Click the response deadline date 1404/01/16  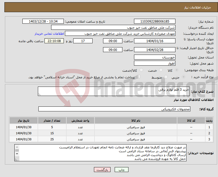click(155, 41)
